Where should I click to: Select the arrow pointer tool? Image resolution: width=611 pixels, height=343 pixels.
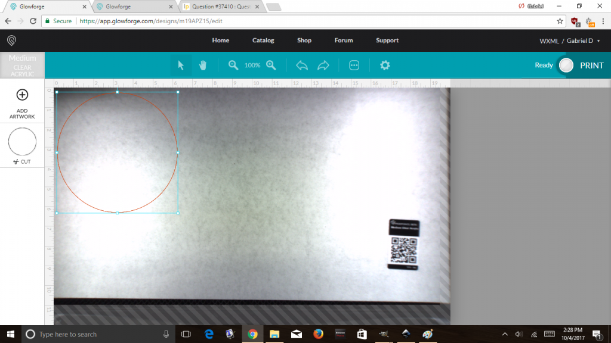[x=180, y=66]
